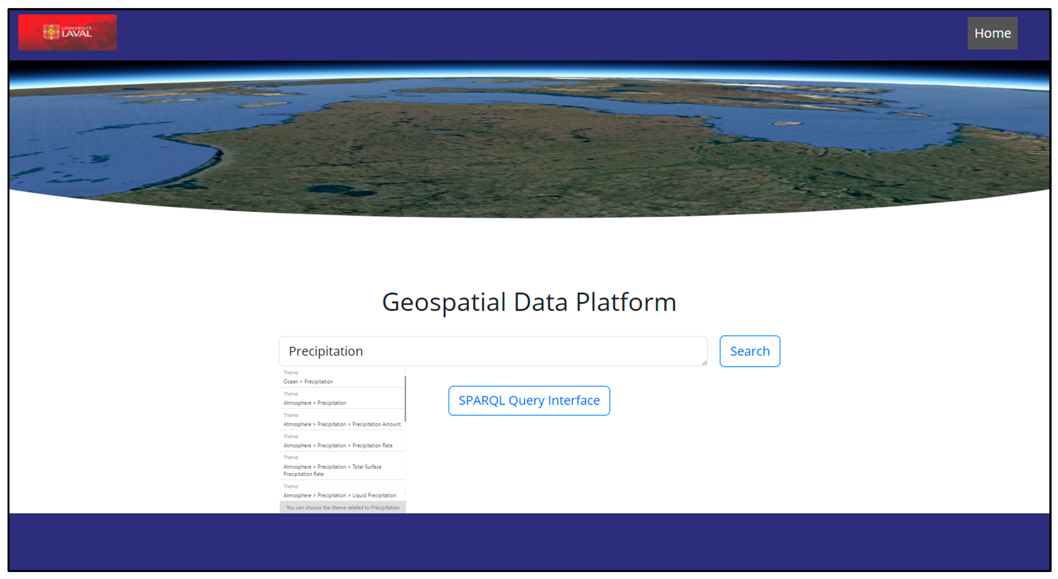Choose Atmosphere > Precipitation theme suggestion

coord(315,403)
